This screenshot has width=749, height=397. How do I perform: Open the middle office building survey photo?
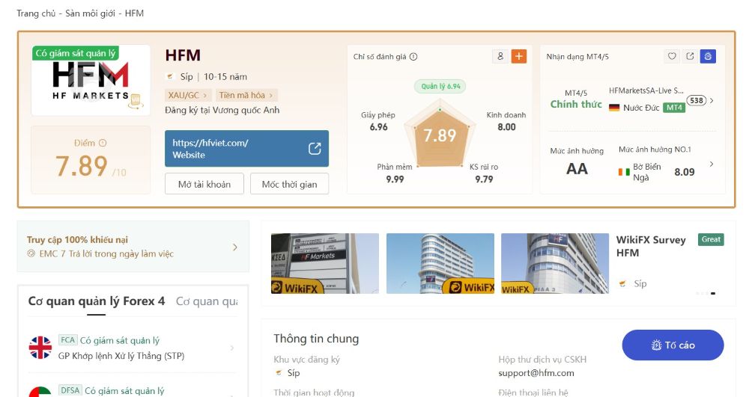(x=440, y=263)
